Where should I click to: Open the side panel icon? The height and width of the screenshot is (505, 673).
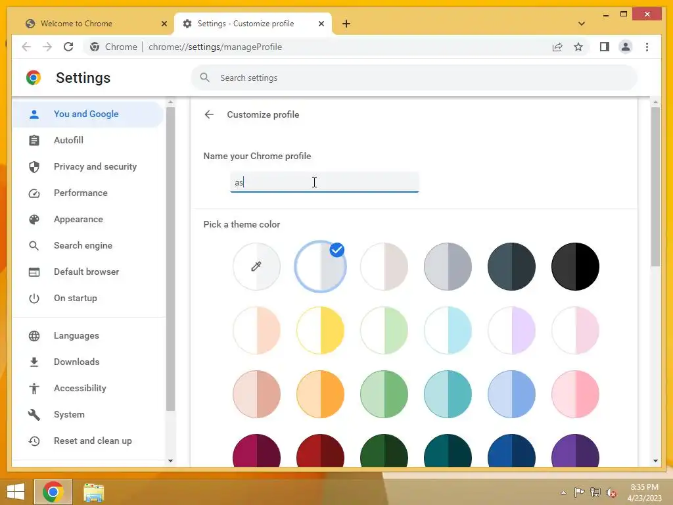tap(605, 47)
